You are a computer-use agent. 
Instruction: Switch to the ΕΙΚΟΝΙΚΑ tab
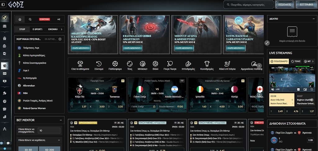point(53,29)
